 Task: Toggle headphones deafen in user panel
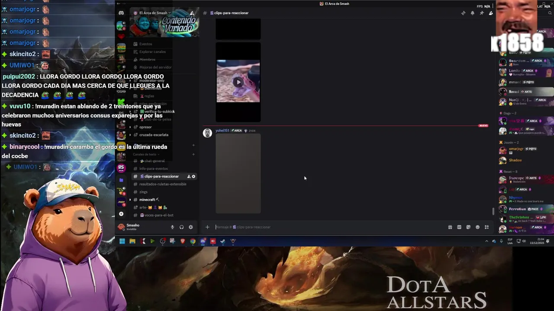(x=181, y=227)
